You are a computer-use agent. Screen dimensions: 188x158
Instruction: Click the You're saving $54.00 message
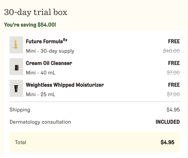[30, 25]
